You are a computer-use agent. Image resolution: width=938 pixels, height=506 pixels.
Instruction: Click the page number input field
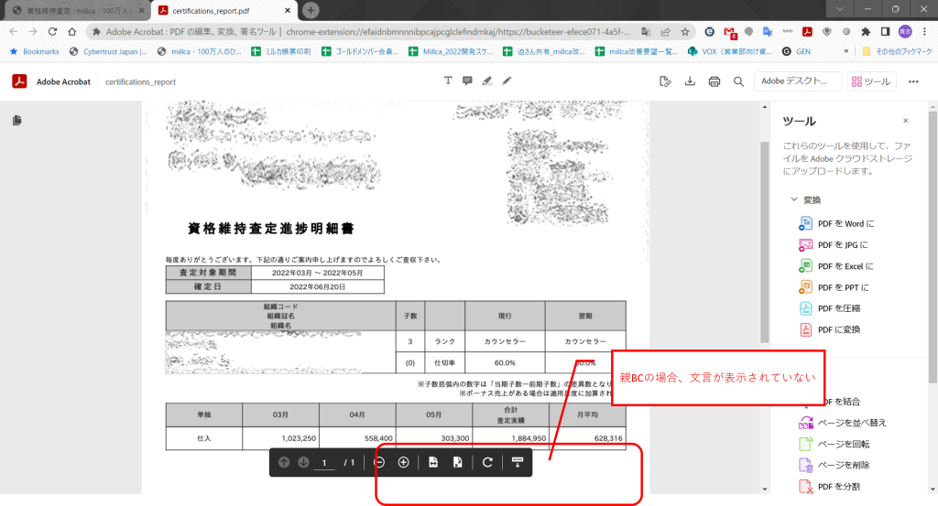tap(323, 463)
